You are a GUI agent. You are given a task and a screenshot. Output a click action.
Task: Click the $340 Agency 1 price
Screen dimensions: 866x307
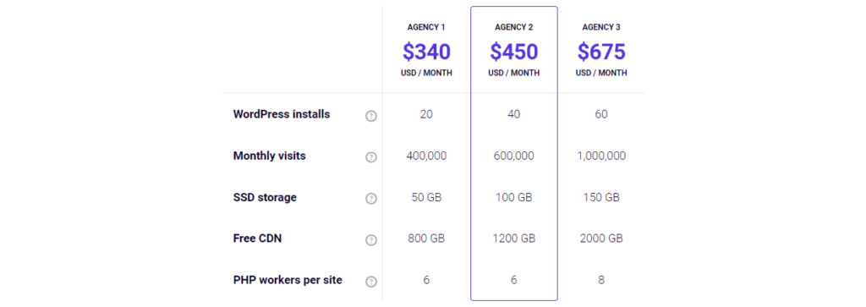pos(426,52)
